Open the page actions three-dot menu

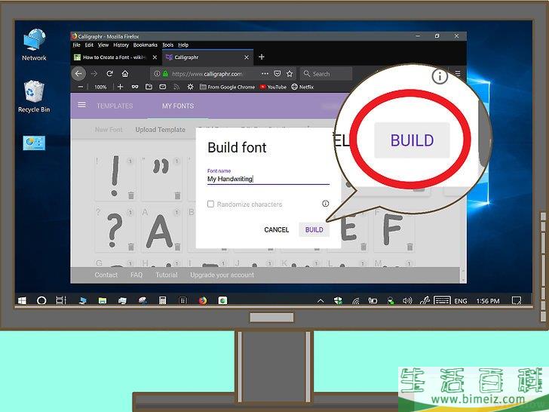[x=265, y=74]
